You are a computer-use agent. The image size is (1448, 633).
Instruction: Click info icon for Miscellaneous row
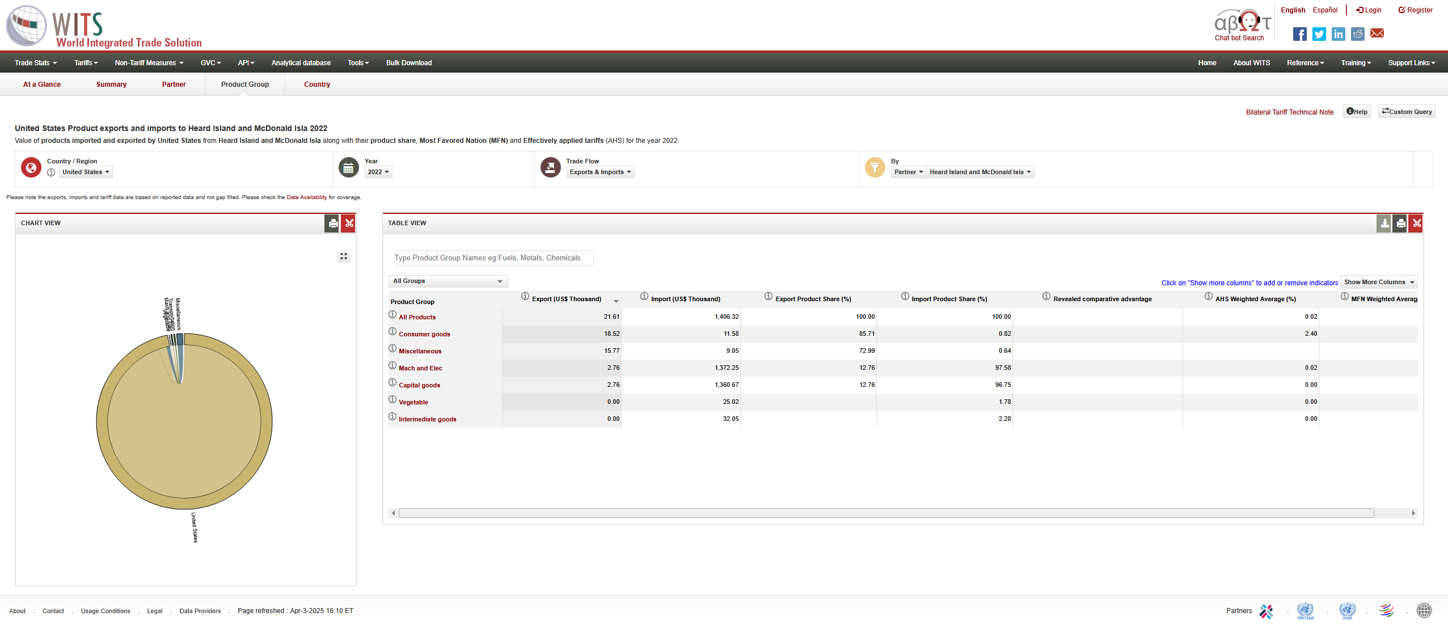click(392, 349)
